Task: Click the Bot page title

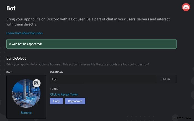Action: pos(11,8)
